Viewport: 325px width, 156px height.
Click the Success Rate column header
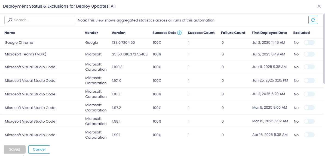tap(164, 33)
